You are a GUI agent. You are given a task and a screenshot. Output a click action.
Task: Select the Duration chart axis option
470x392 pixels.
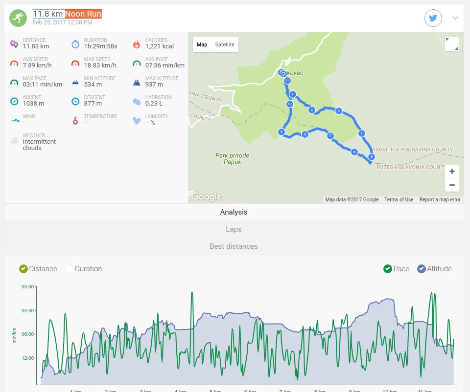(84, 269)
